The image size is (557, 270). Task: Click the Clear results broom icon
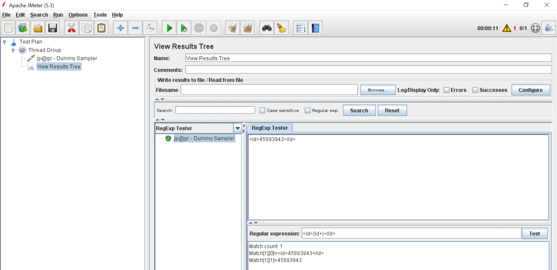click(x=232, y=28)
